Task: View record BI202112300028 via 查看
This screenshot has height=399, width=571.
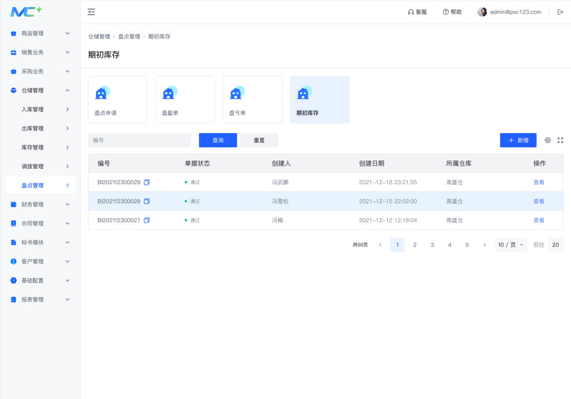Action: click(x=539, y=201)
